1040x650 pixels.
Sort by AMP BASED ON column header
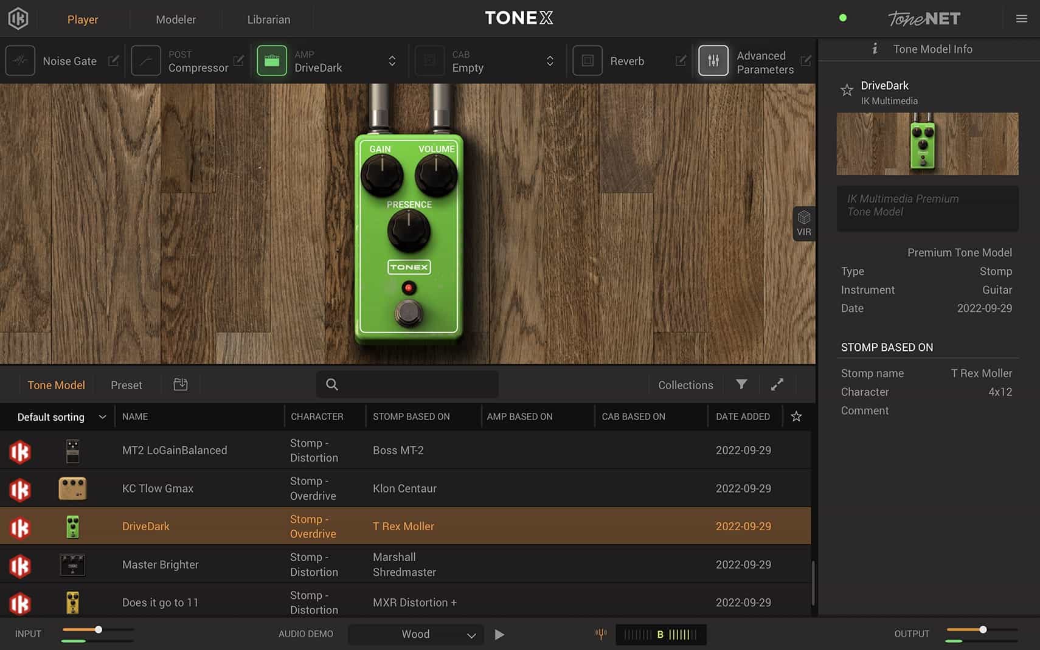pyautogui.click(x=519, y=417)
